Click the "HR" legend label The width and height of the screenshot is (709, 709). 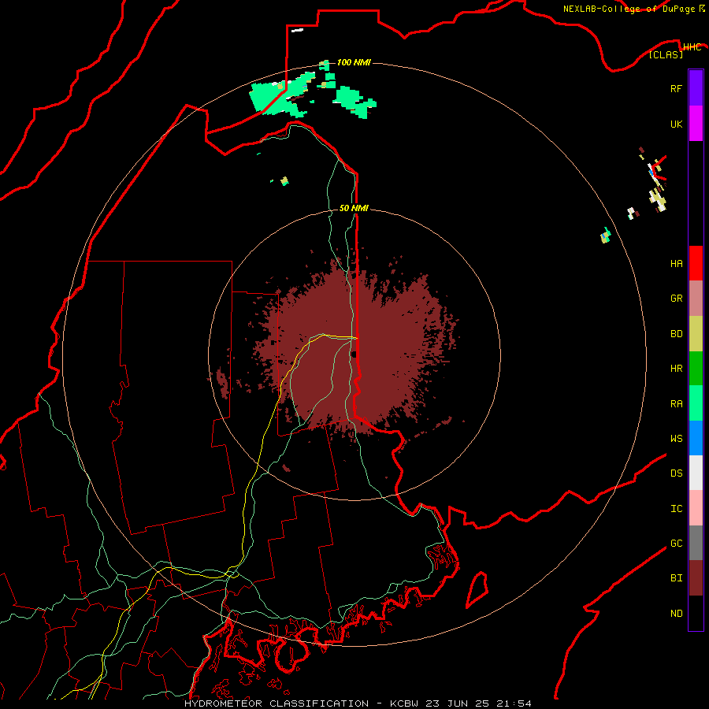tap(676, 369)
